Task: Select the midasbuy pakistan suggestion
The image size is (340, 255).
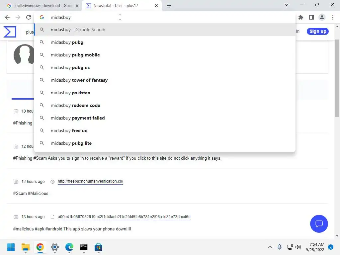Action: tap(165, 93)
